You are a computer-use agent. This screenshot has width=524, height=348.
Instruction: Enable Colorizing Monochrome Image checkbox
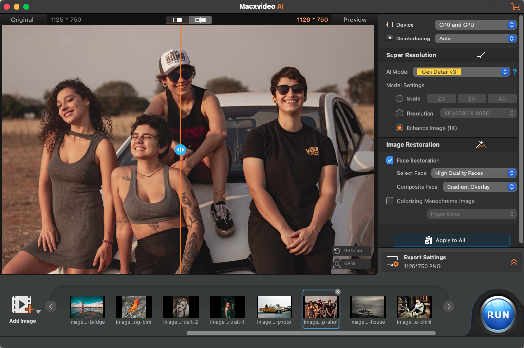tap(390, 201)
